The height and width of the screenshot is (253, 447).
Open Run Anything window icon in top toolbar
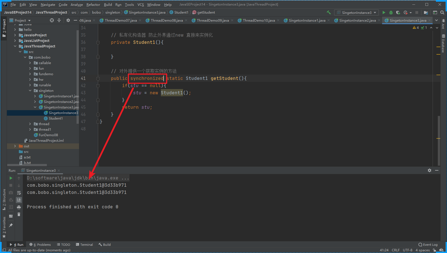click(x=435, y=12)
